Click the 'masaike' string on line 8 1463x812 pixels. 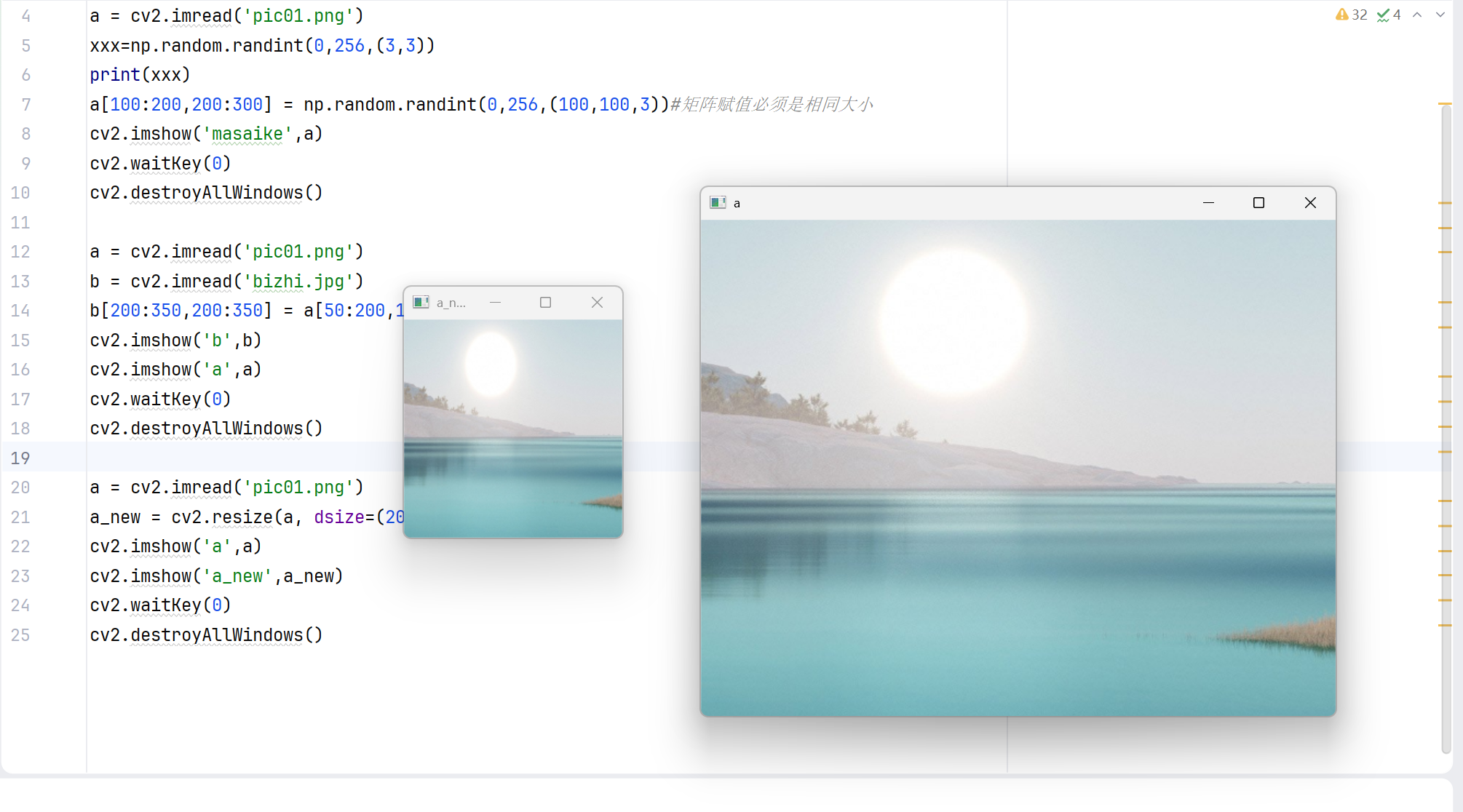(x=247, y=134)
